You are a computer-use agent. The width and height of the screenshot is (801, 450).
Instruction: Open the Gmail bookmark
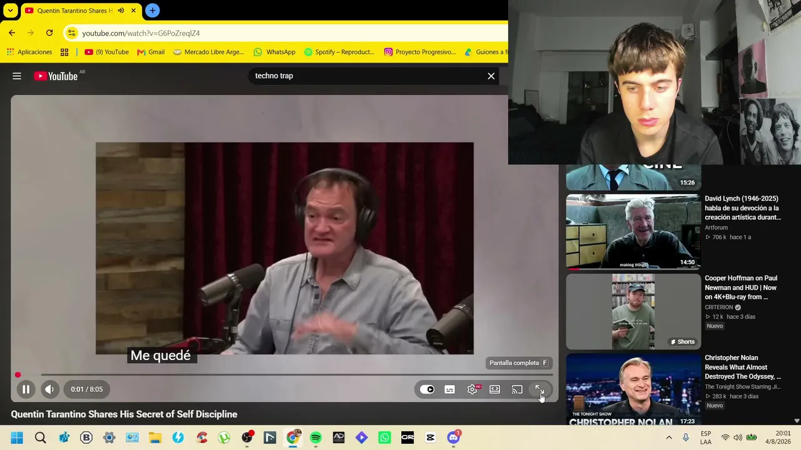click(151, 52)
